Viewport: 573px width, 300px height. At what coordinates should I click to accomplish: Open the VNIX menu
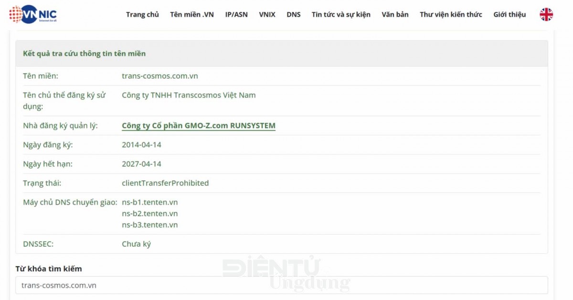pos(267,14)
